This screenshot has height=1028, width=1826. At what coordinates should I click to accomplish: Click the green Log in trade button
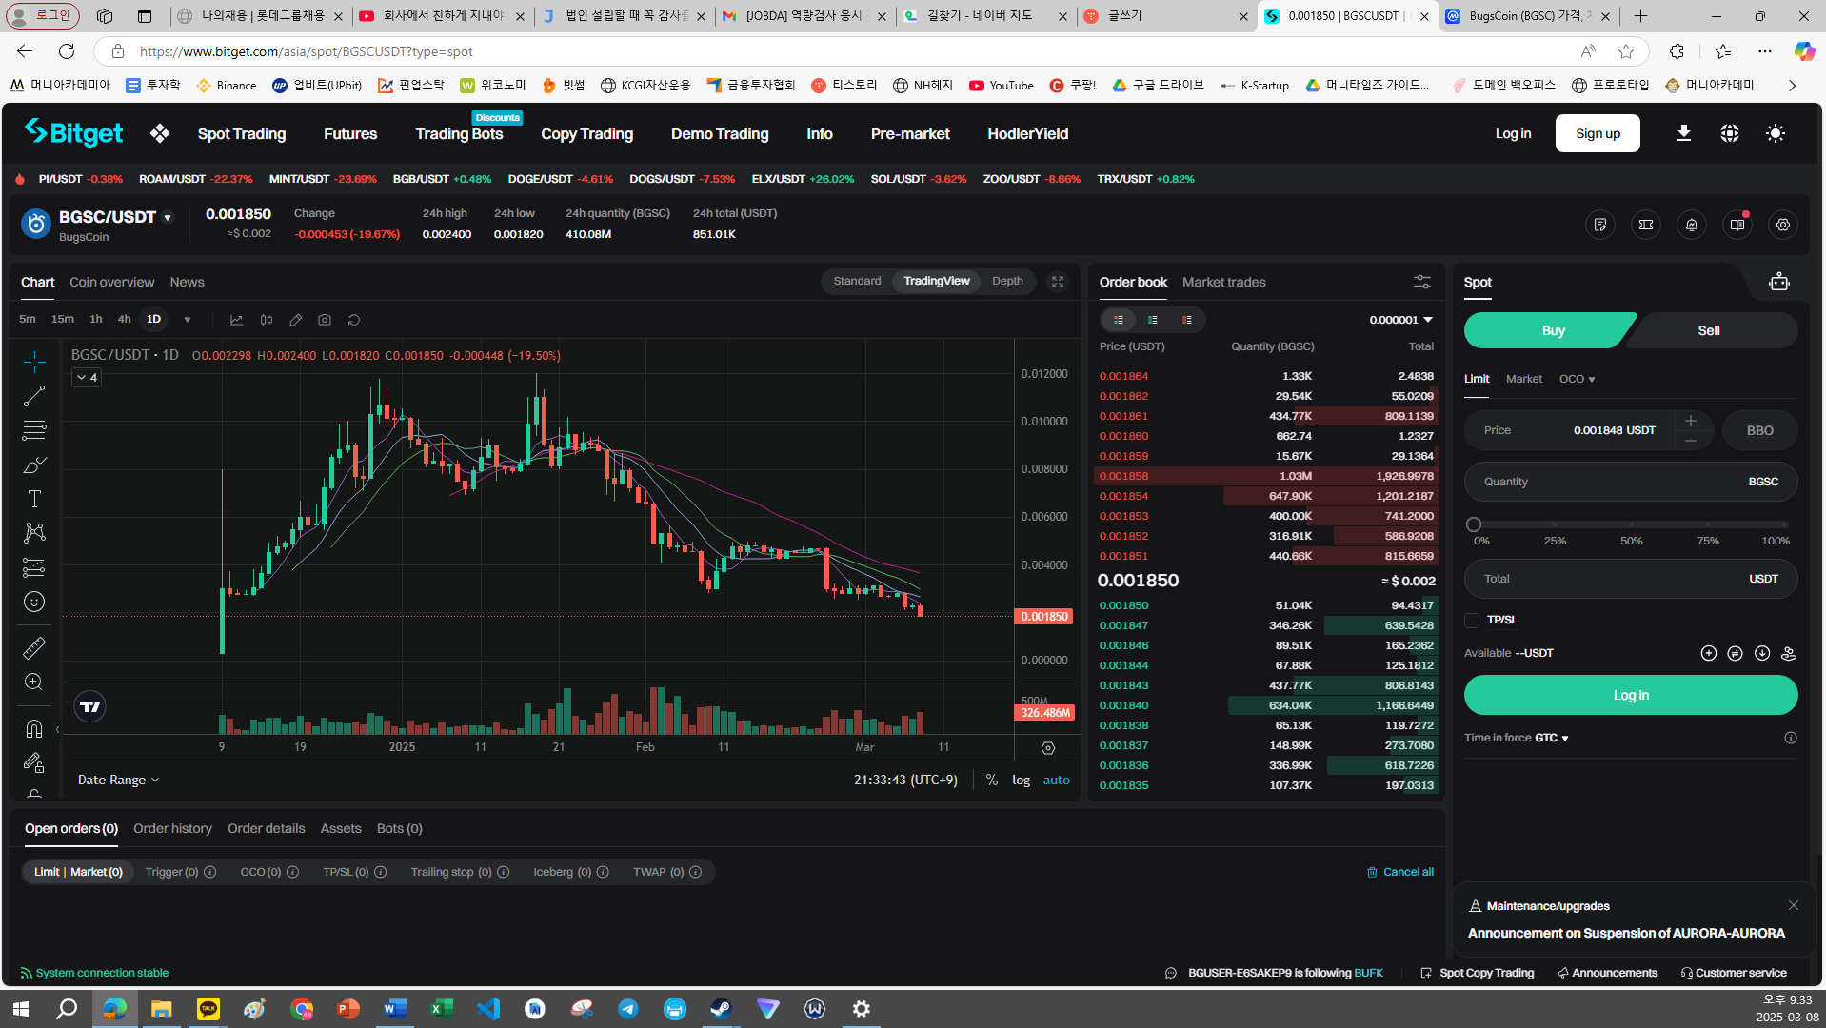(x=1631, y=695)
